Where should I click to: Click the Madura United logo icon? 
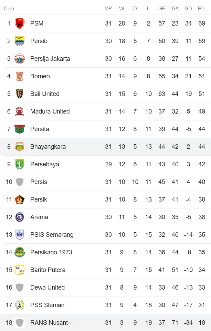tap(20, 111)
